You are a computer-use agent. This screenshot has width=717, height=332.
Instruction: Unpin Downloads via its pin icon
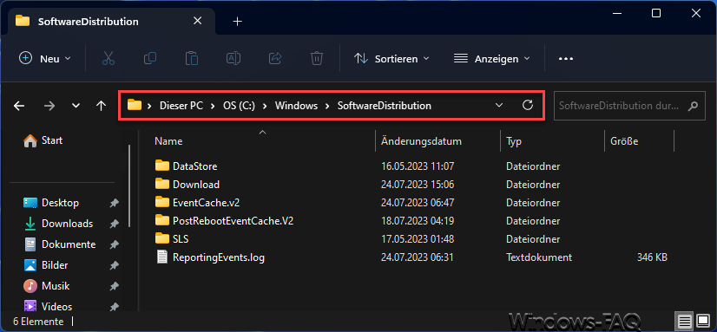pos(115,224)
